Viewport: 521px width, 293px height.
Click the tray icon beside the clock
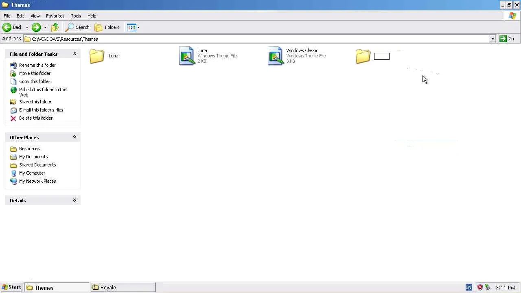(487, 287)
